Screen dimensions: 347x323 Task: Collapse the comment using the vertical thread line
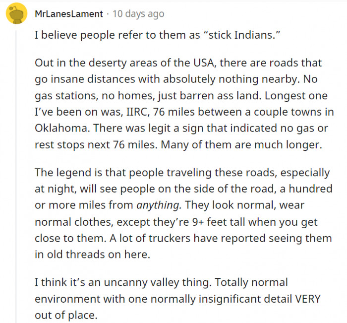(x=16, y=176)
